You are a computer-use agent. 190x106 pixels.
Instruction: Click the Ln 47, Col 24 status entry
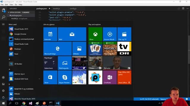click(x=149, y=99)
